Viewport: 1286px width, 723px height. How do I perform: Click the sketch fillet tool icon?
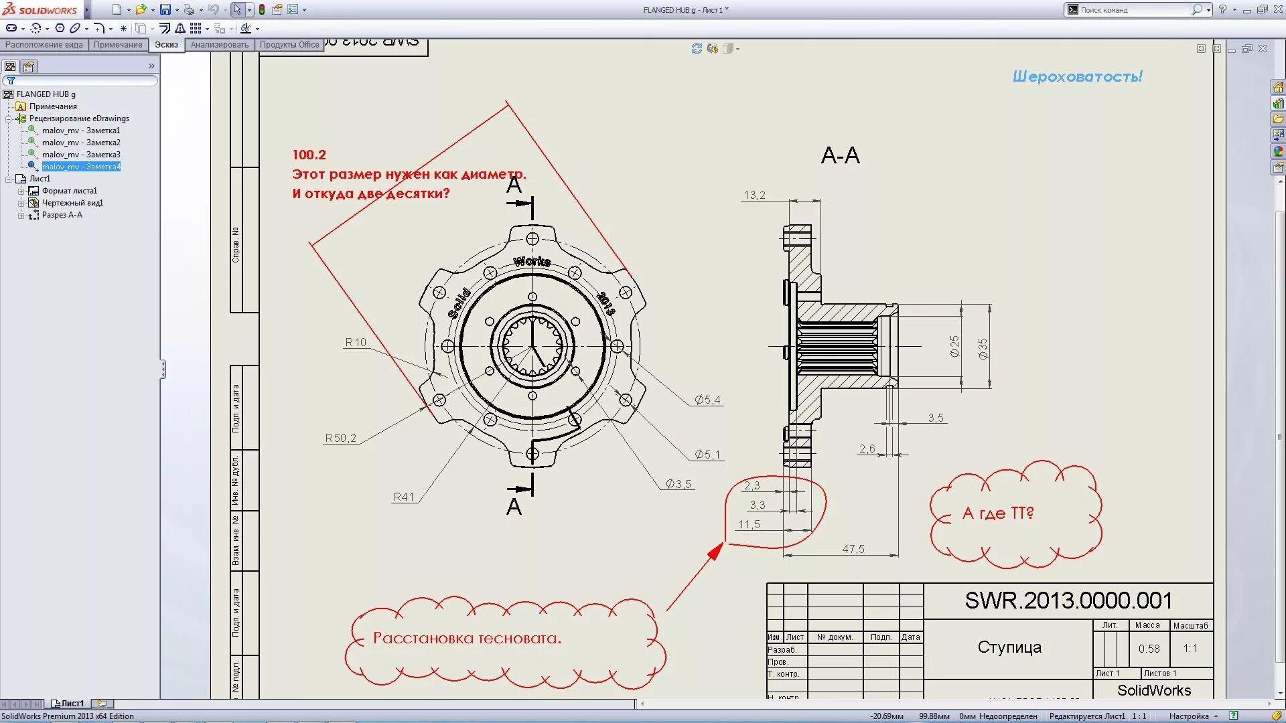tap(98, 28)
